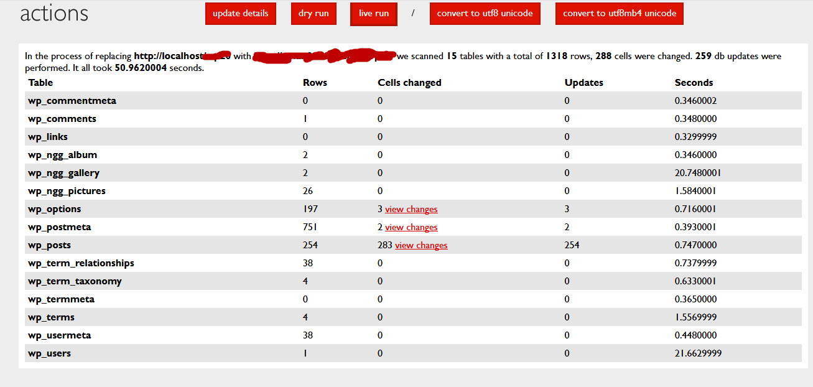Convert tables to utf8 unicode
Screen dimensions: 813x387
point(485,14)
